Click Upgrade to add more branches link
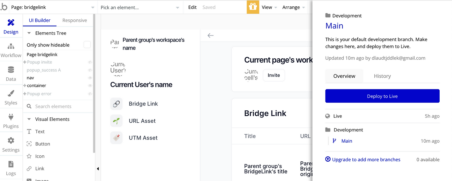The width and height of the screenshot is (452, 181). (366, 160)
